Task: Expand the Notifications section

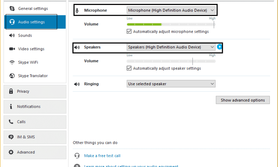Action: tap(35, 107)
